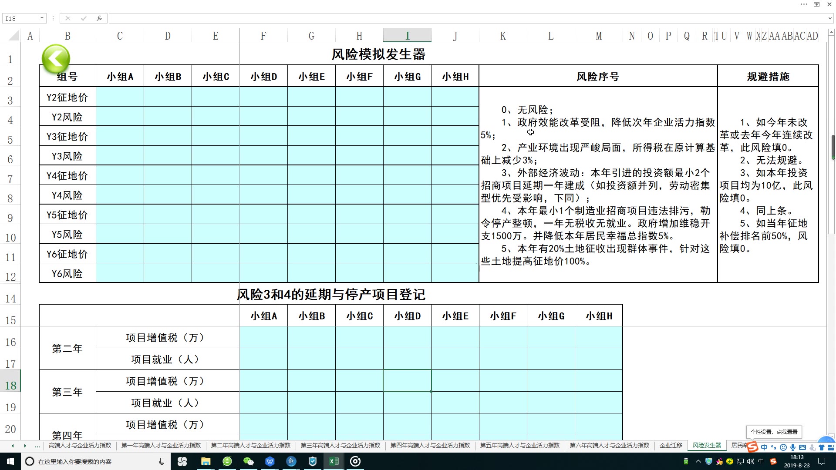Select the 风险序号 header cell
Image resolution: width=836 pixels, height=470 pixels.
point(598,76)
